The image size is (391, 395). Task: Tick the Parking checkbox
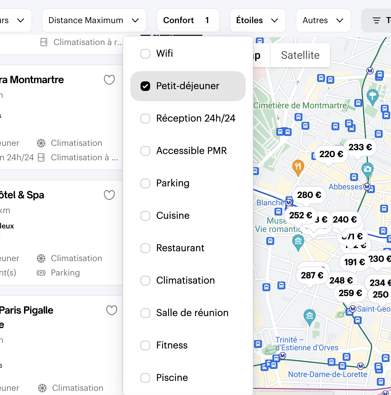pyautogui.click(x=145, y=183)
